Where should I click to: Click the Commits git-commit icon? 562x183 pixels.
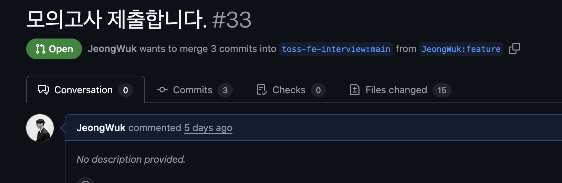point(162,90)
